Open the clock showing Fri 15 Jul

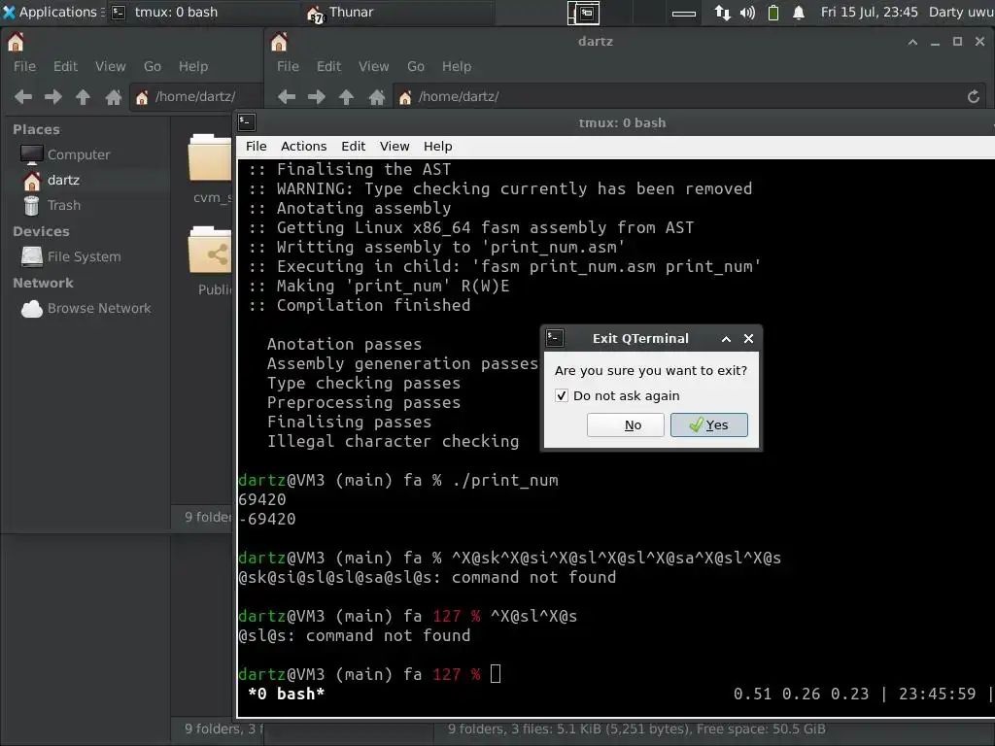pyautogui.click(x=869, y=12)
